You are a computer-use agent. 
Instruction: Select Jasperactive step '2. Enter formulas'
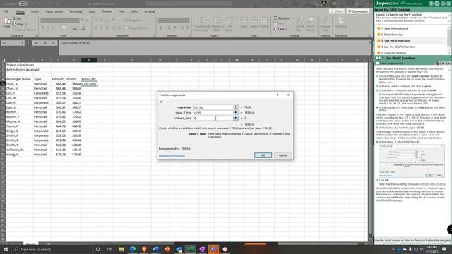pyautogui.click(x=391, y=35)
